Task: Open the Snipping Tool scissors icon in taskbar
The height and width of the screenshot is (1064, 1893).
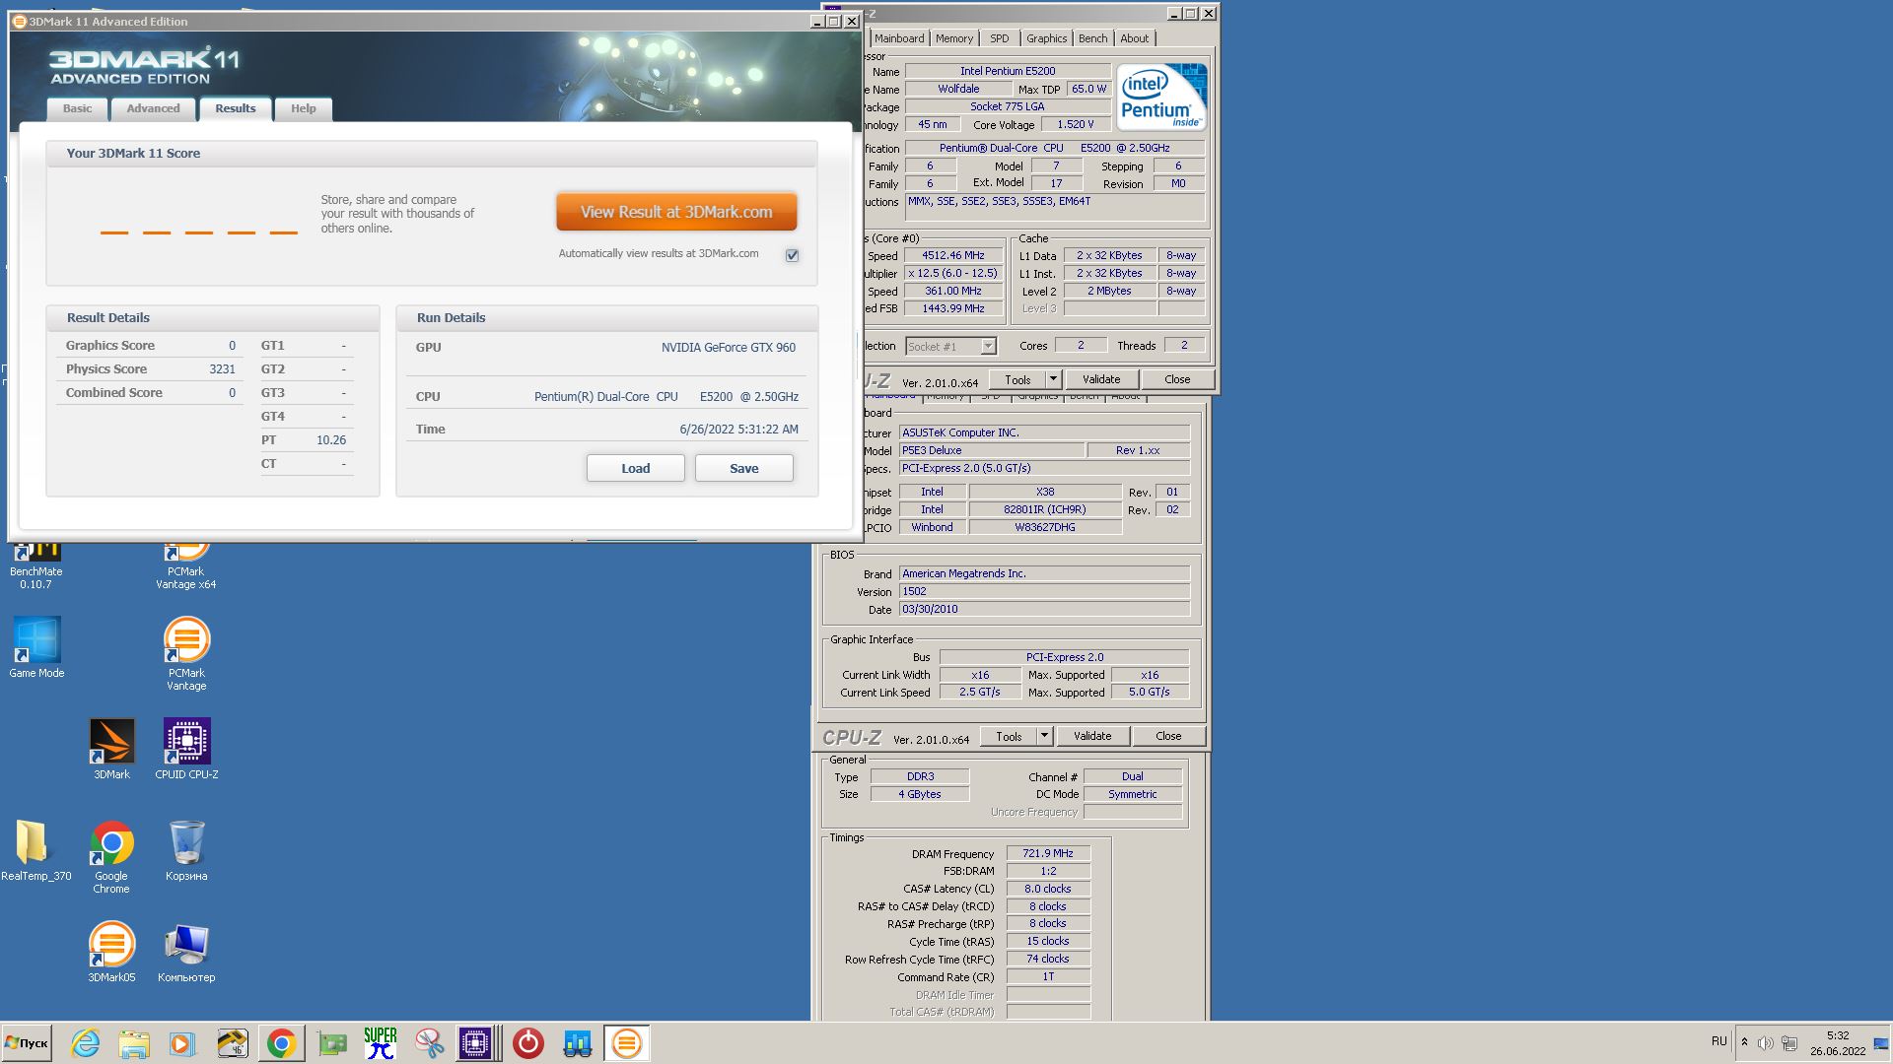Action: (429, 1043)
